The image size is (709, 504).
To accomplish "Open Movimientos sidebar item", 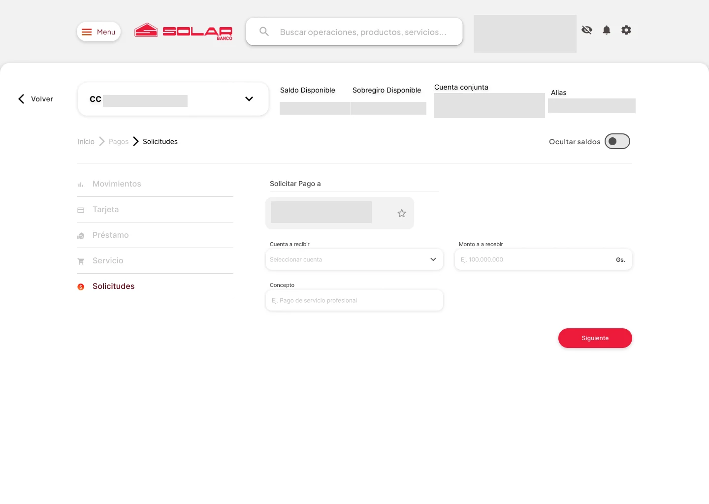I will pos(155,184).
